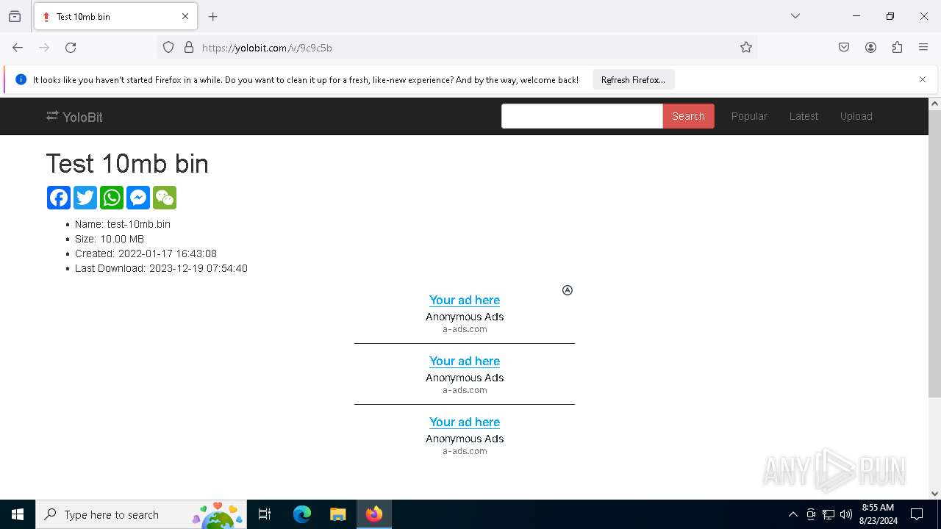Screen dimensions: 941x529
Task: Share page via Facebook icon
Action: pyautogui.click(x=59, y=198)
